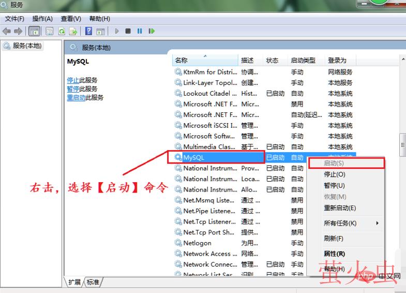Sort by the 状态 column header
Viewport: 406px width, 293px height.
[275, 61]
